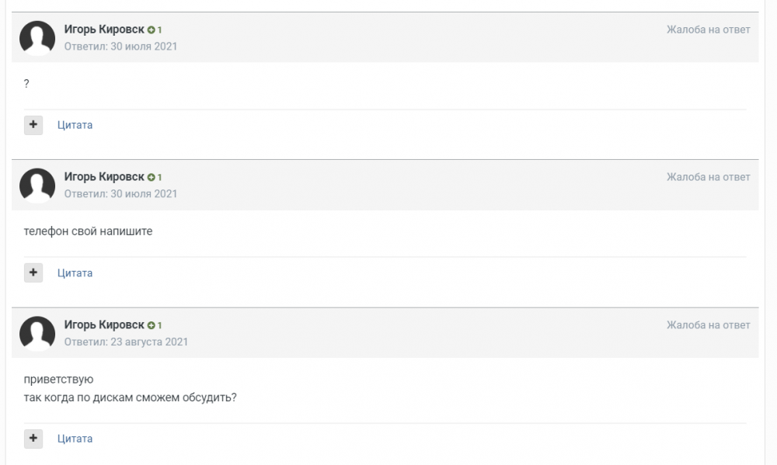Click avatar beside 'телефон свой напишите' post
This screenshot has width=777, height=465.
click(x=37, y=186)
